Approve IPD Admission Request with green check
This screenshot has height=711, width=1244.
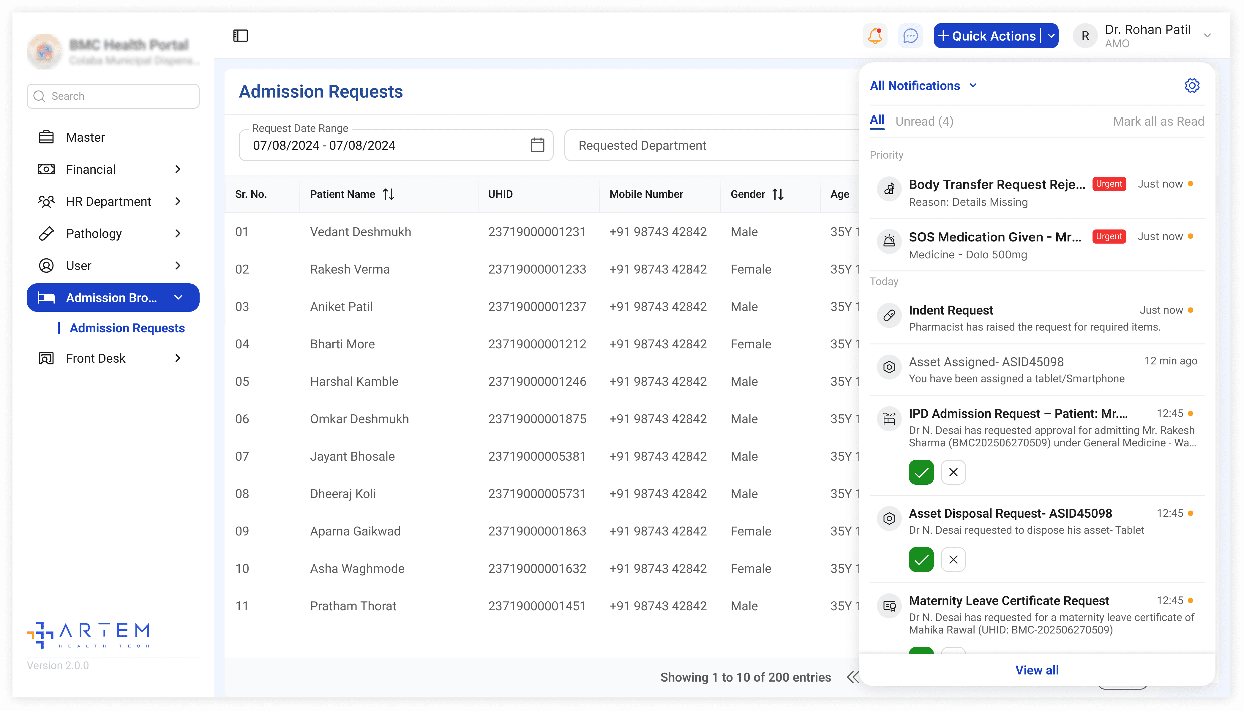(921, 472)
